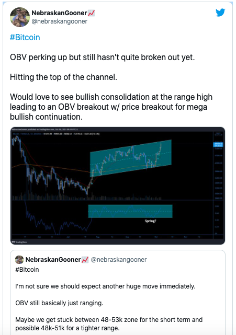Open the quoted tweet card
The image size is (236, 335).
118,292
